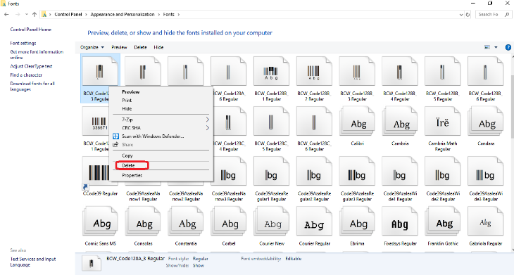The image size is (514, 275).
Task: Open Text Services and Input Language link
Action: [x=33, y=262]
